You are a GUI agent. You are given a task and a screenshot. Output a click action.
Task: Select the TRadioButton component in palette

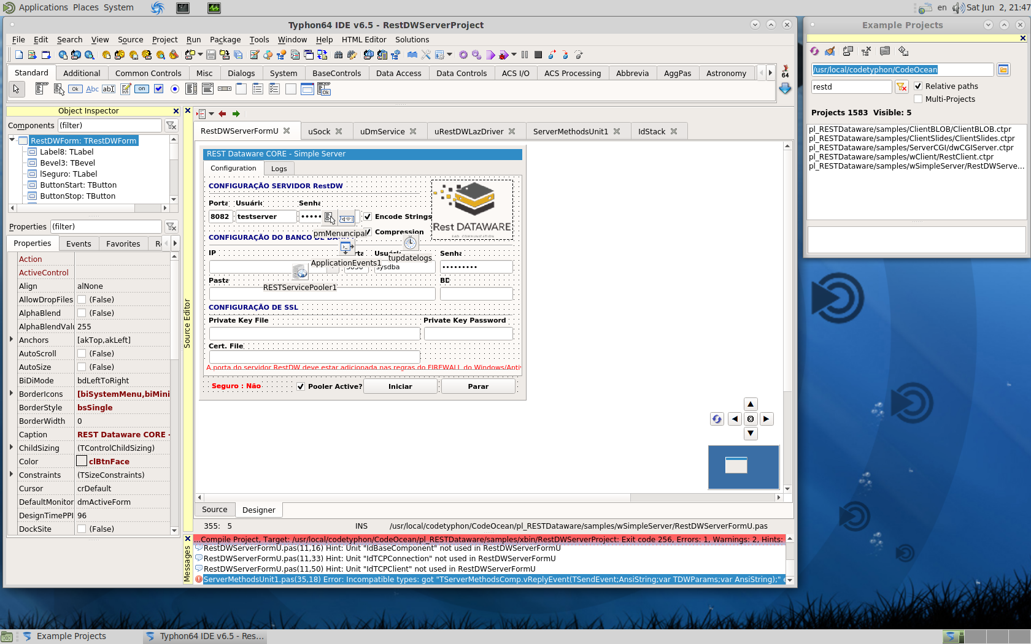click(175, 89)
